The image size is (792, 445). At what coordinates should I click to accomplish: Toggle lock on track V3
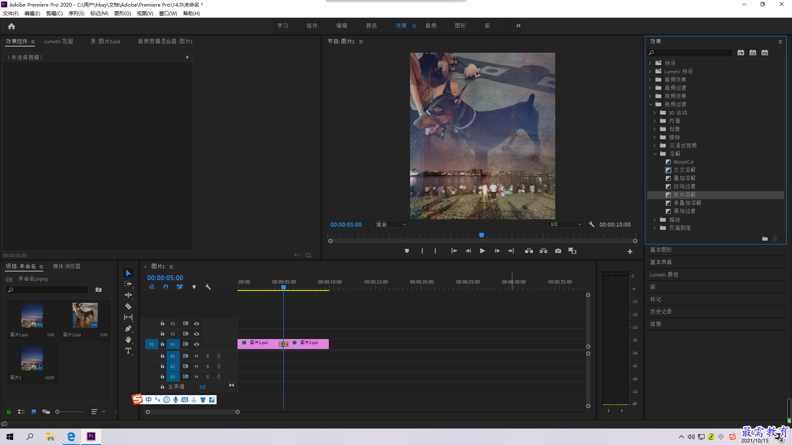click(163, 323)
